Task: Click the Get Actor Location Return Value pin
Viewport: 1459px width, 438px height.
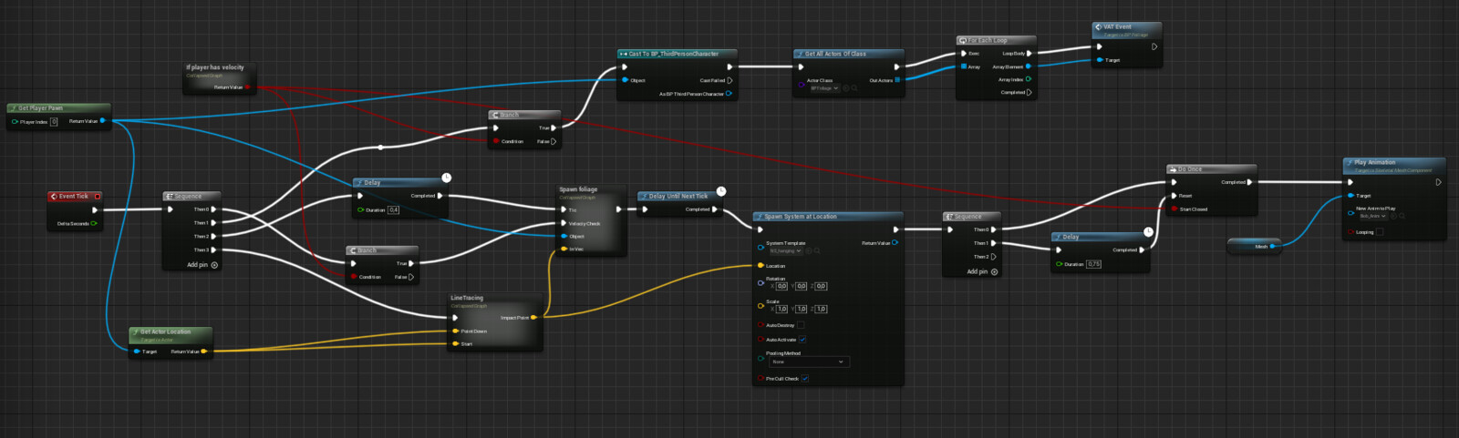Action: 203,351
